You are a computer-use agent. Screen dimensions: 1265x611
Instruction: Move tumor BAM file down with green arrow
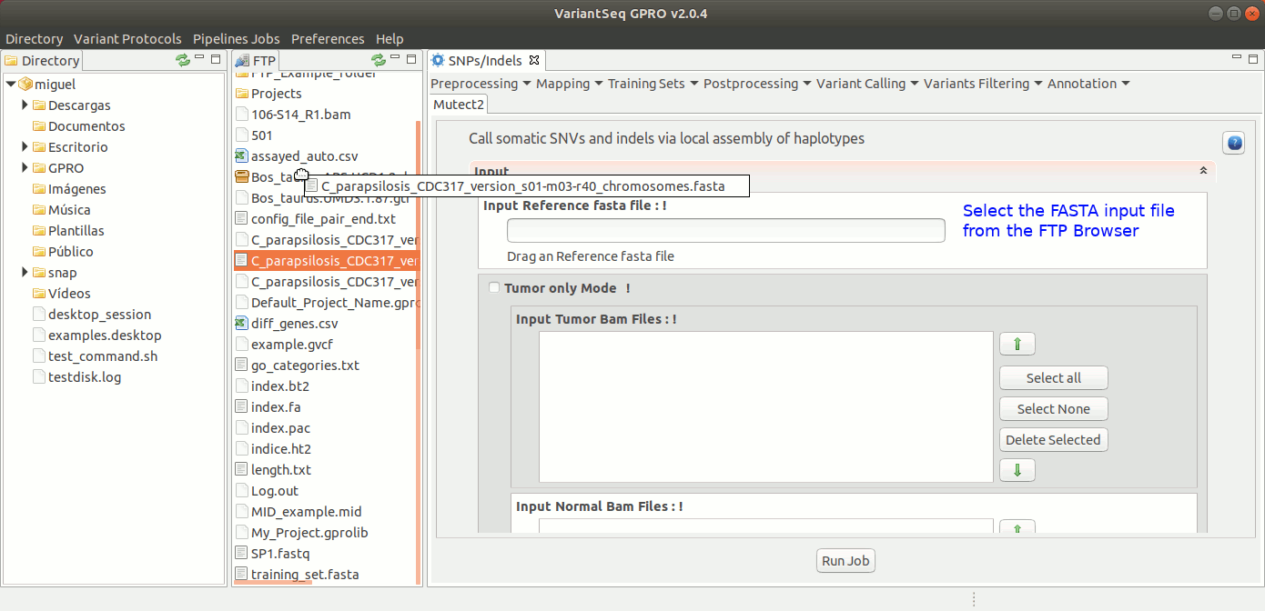[x=1017, y=470]
